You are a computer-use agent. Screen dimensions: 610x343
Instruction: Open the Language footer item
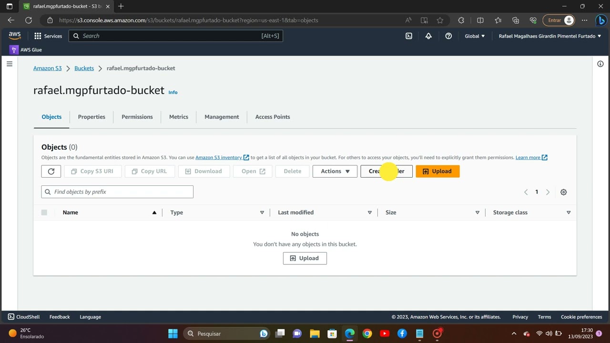click(x=90, y=317)
